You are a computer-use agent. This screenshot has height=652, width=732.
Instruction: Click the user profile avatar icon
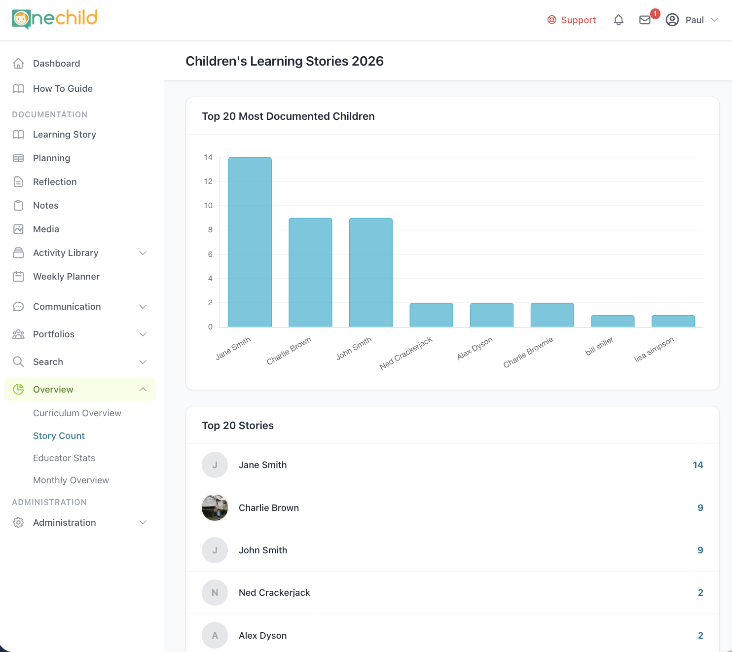[x=672, y=20]
